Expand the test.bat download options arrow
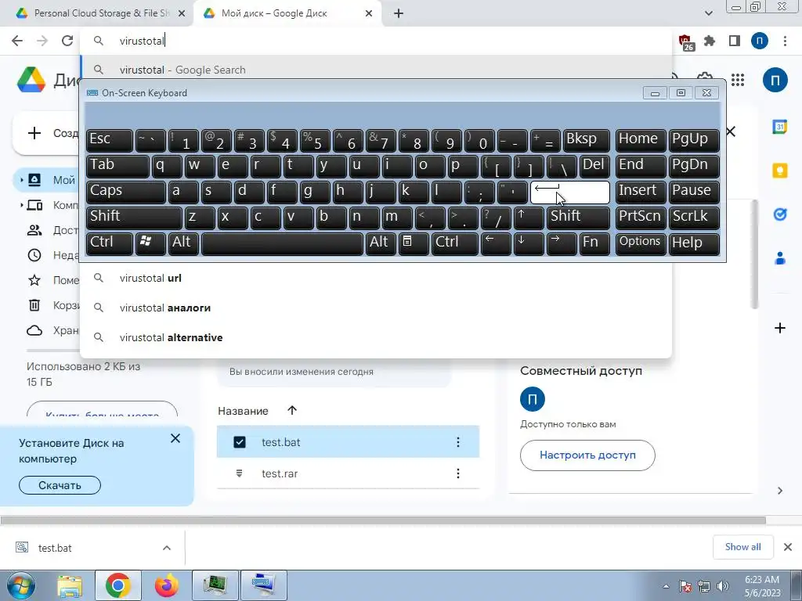802x601 pixels. click(x=167, y=548)
